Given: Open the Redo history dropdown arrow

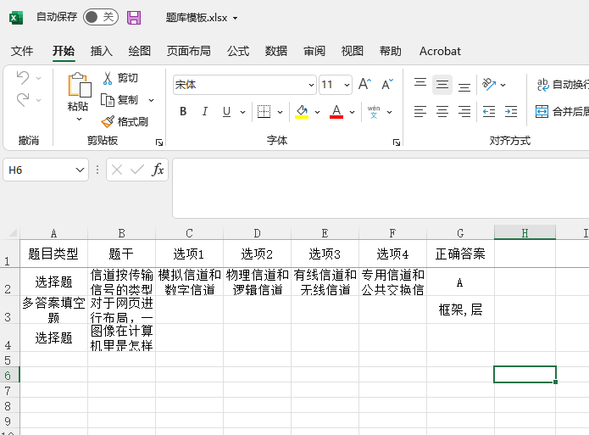Looking at the screenshot, I should coord(38,100).
